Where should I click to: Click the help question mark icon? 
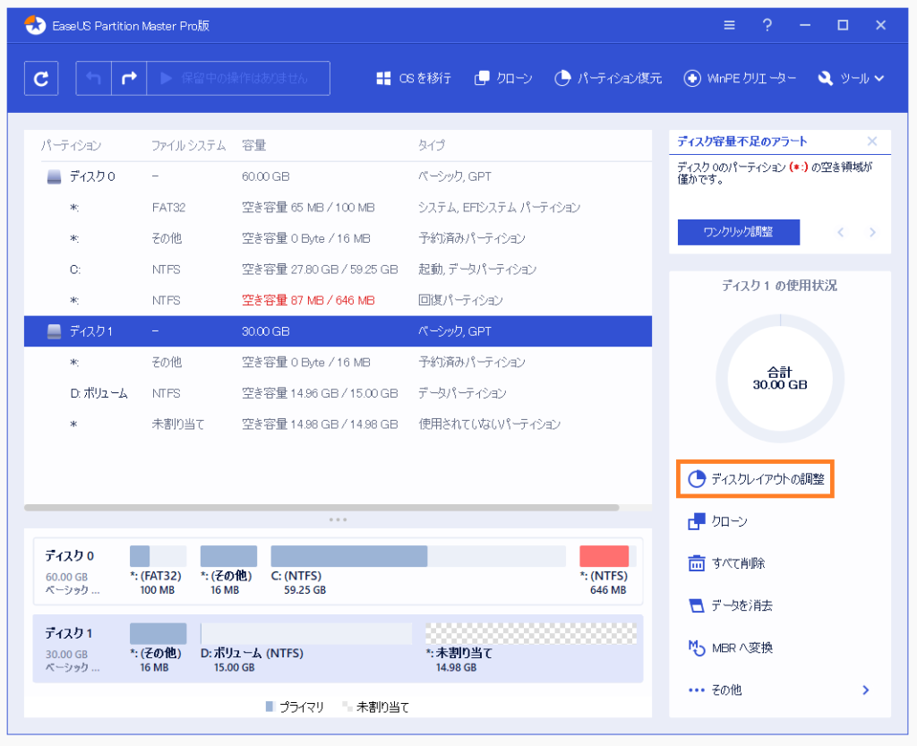coord(767,25)
